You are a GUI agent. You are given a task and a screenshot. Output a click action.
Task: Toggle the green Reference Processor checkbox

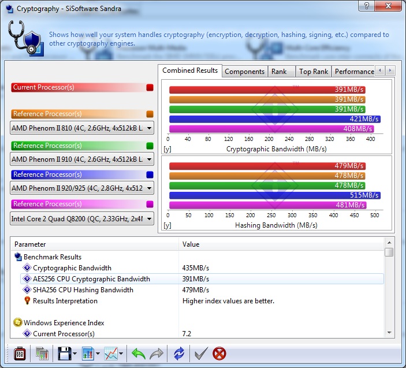[150, 146]
